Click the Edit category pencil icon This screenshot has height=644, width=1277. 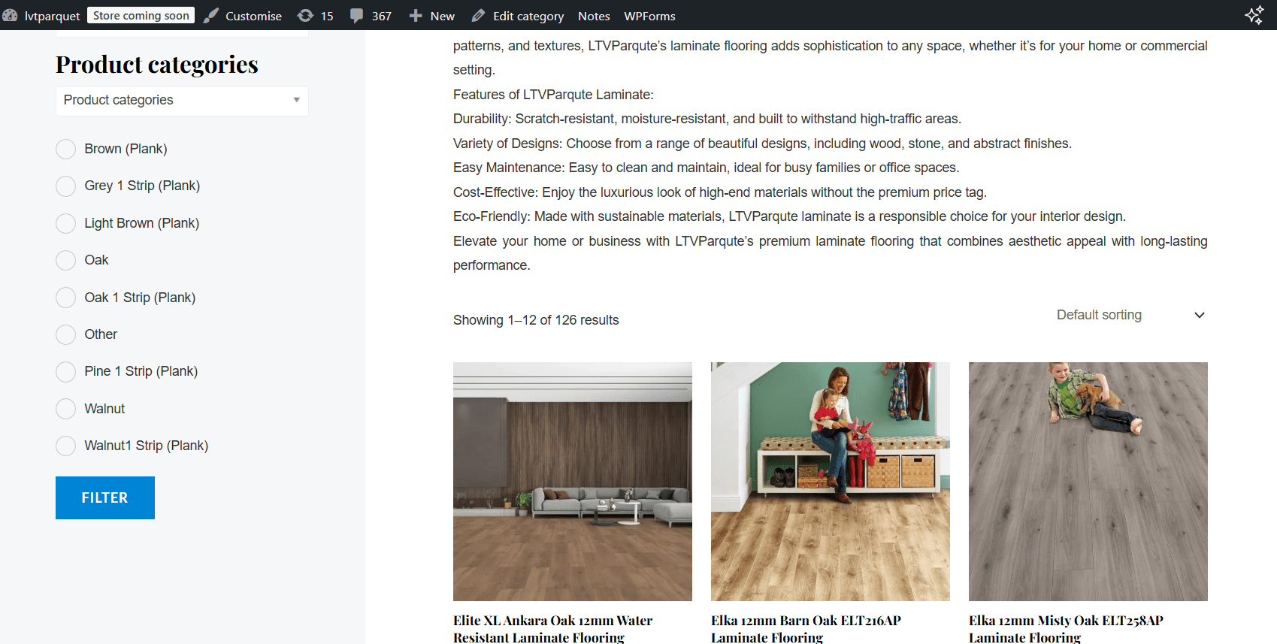pyautogui.click(x=478, y=16)
